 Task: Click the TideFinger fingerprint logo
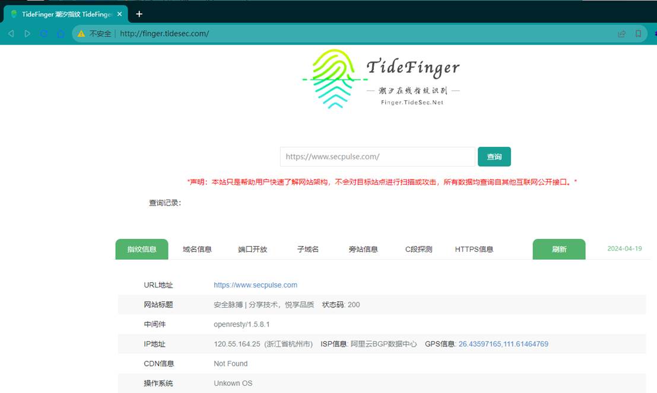(x=334, y=79)
